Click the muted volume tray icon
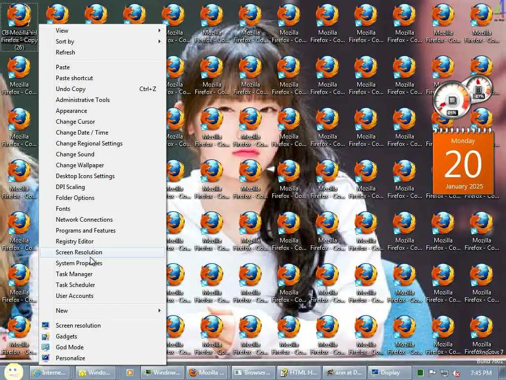The image size is (506, 380). 456,373
